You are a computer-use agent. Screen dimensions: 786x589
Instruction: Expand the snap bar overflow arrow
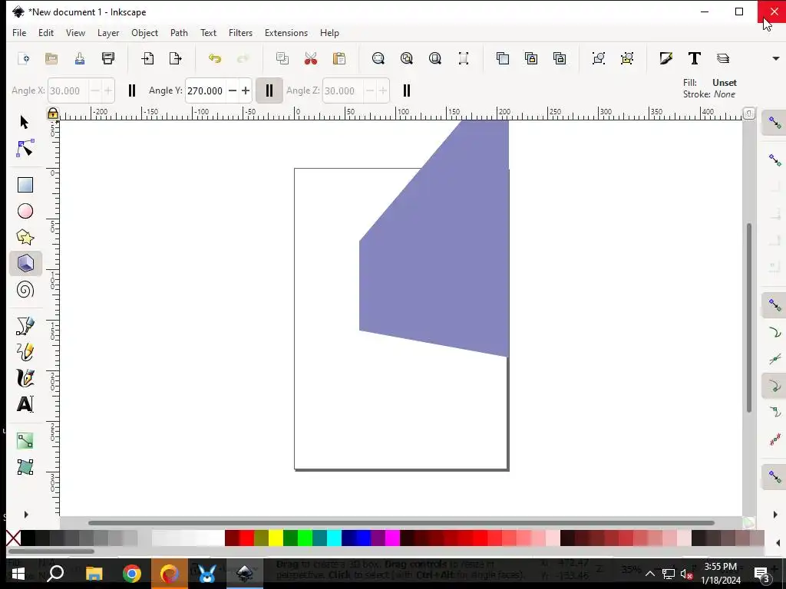[x=775, y=515]
